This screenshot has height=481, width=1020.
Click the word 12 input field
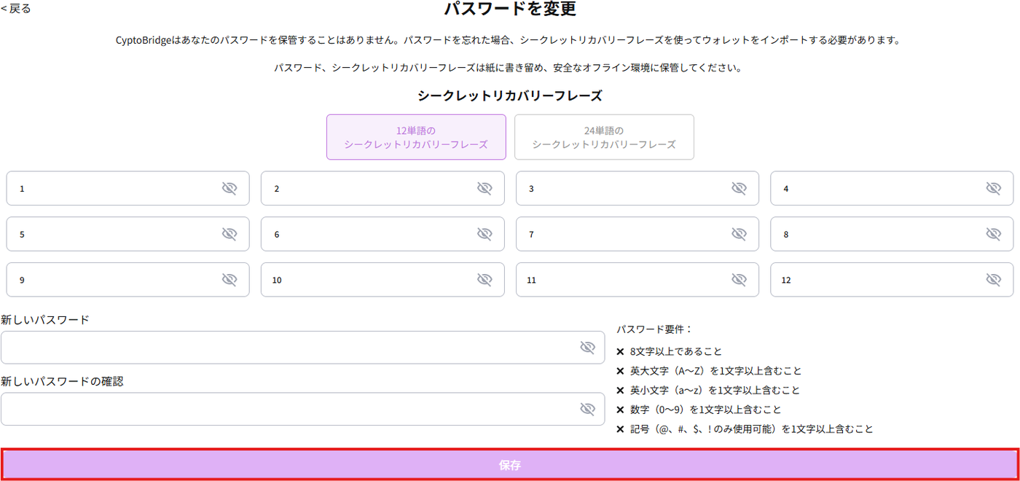pos(892,280)
